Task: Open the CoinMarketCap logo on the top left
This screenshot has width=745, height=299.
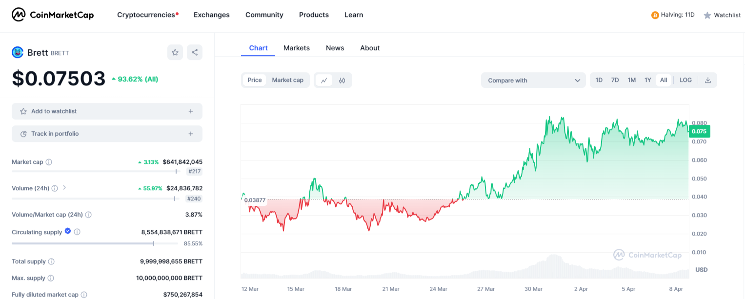Action: click(52, 15)
